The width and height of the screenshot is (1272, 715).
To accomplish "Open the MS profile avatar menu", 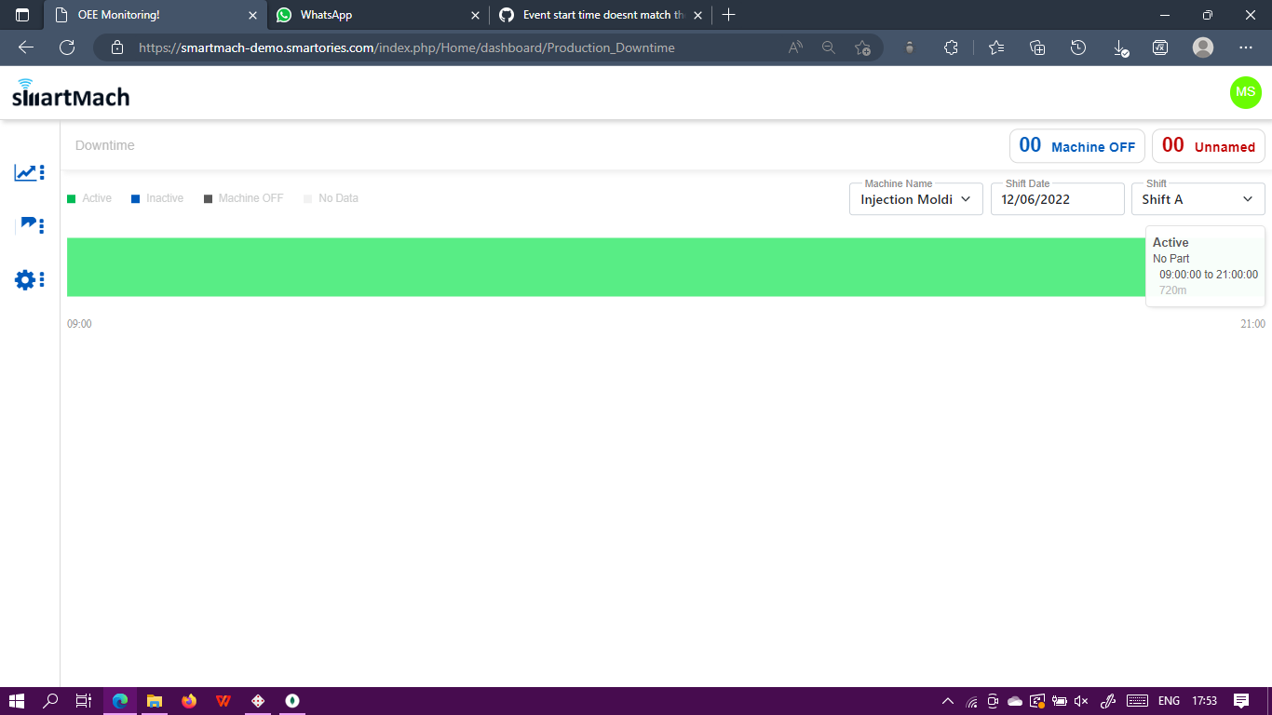I will (x=1246, y=92).
